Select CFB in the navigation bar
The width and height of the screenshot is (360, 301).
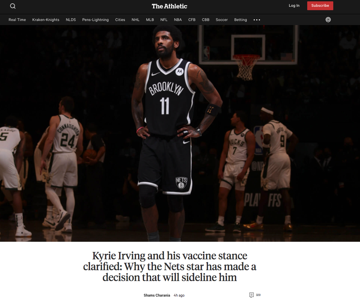tap(192, 20)
